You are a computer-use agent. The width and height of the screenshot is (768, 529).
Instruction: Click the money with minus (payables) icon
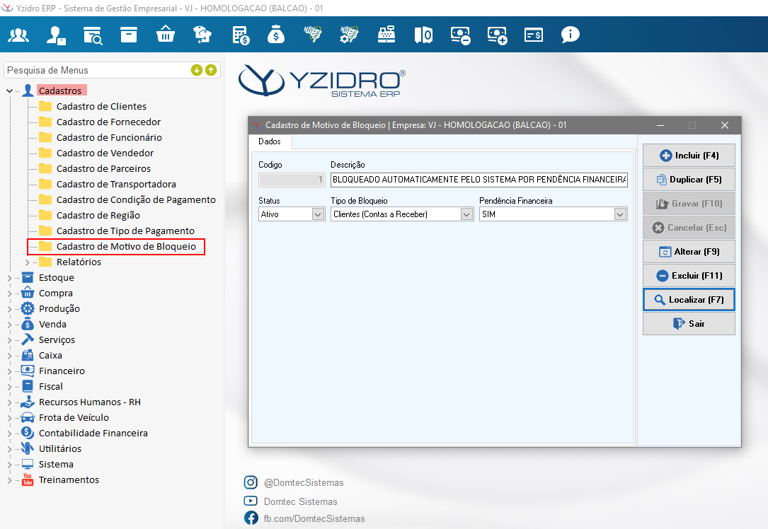coord(460,35)
